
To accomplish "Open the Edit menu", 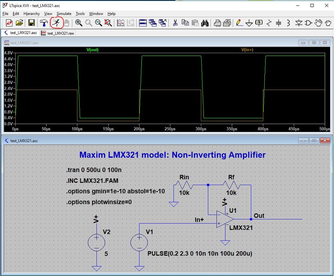I will point(16,14).
